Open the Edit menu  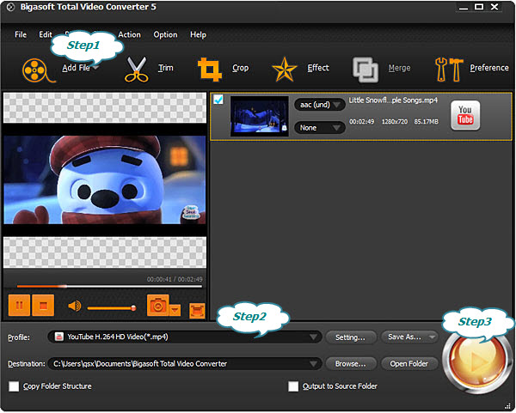(46, 34)
